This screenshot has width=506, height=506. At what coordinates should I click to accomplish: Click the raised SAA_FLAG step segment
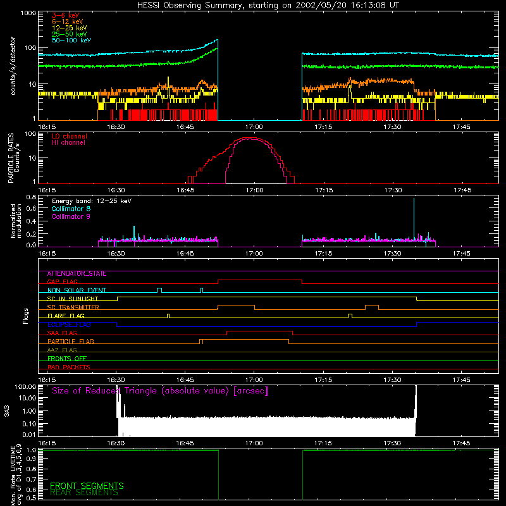(x=259, y=331)
